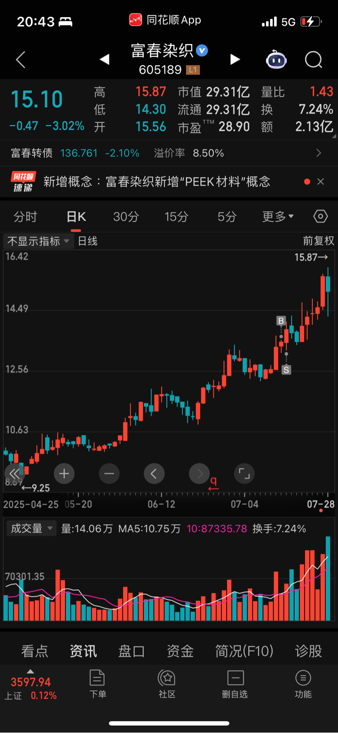Tap 上证 index value 3597.94
This screenshot has height=733, width=338.
click(x=31, y=682)
